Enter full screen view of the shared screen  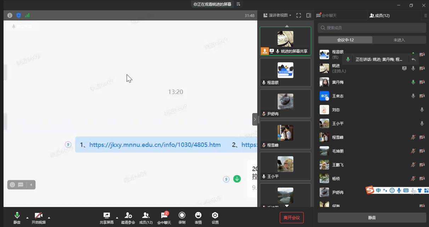pyautogui.click(x=299, y=16)
